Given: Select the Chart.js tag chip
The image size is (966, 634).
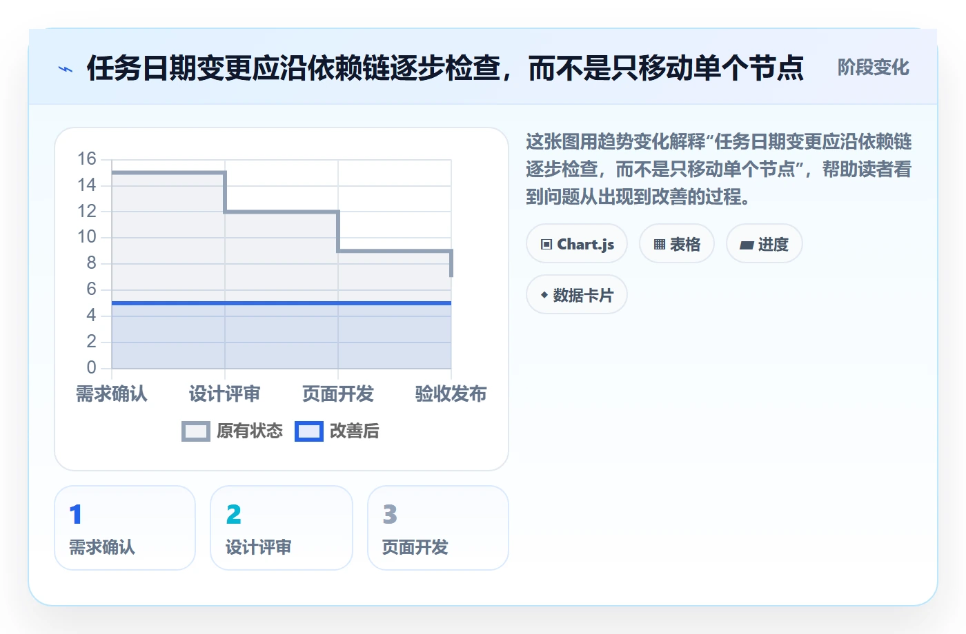Looking at the screenshot, I should point(577,244).
